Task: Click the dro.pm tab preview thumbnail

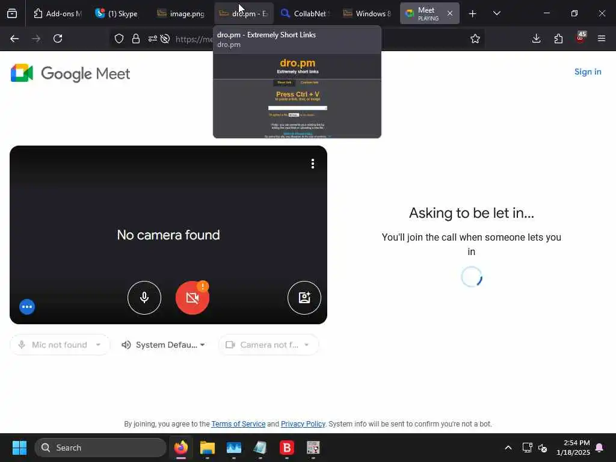Action: point(297,96)
